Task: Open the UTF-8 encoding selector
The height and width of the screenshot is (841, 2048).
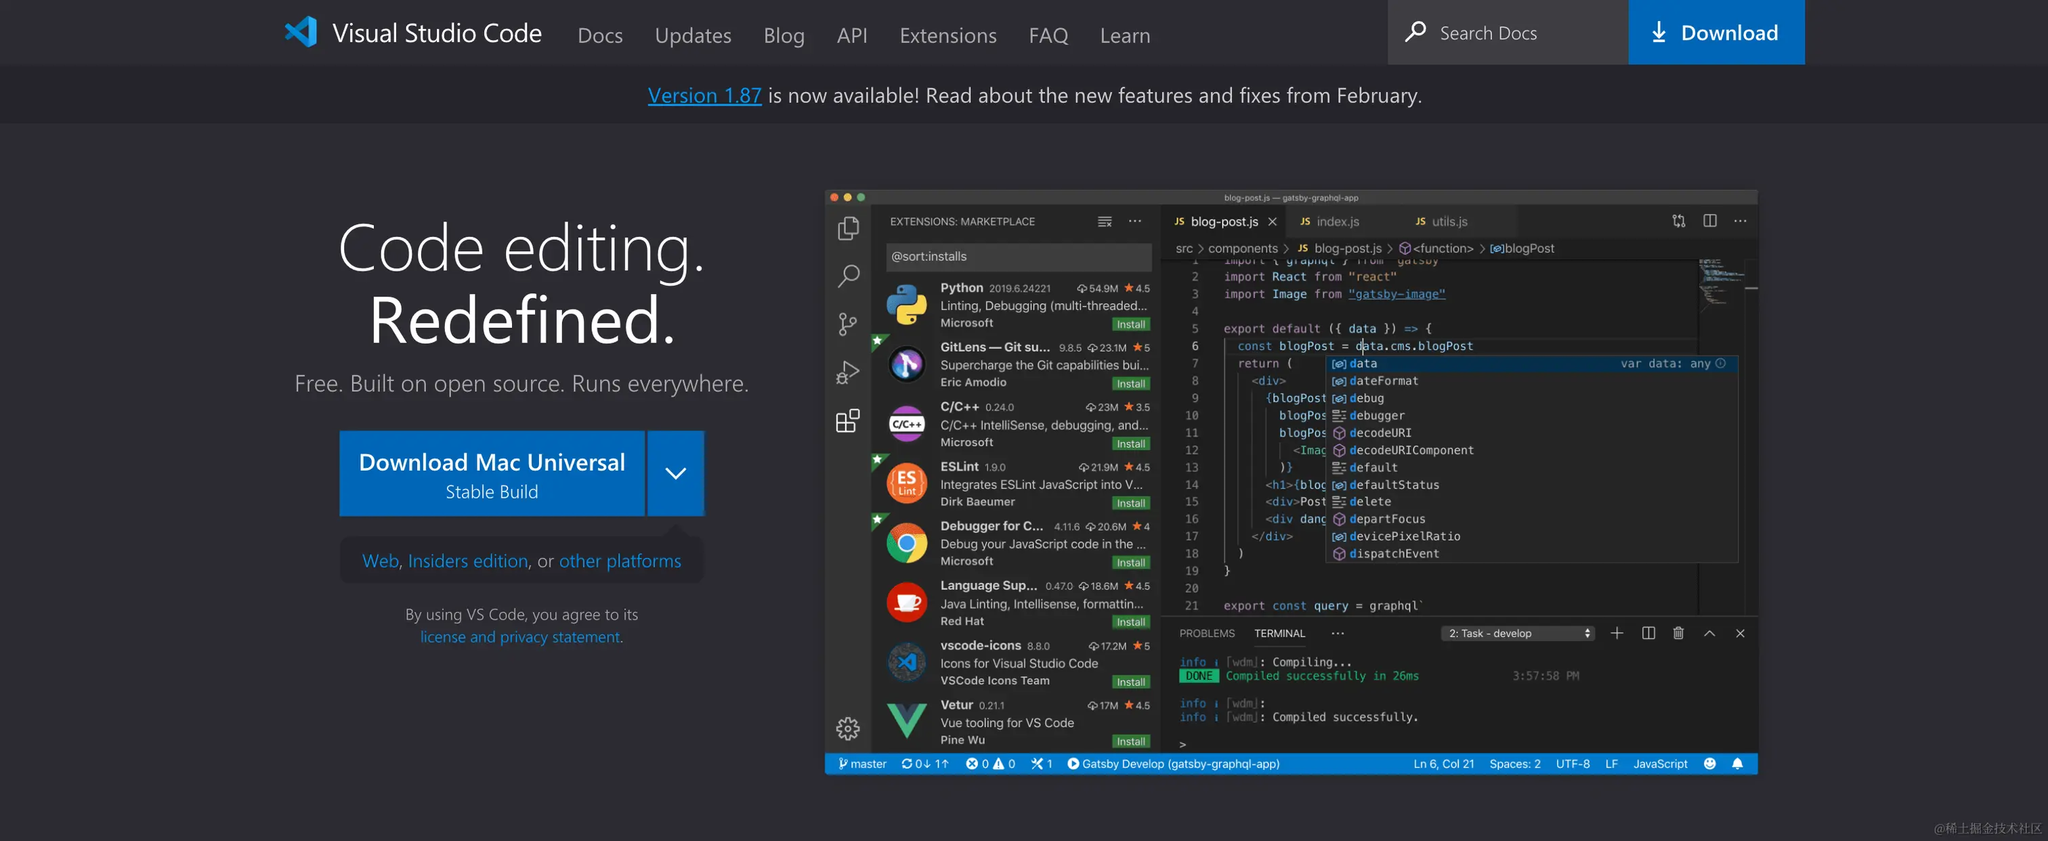Action: click(1573, 764)
